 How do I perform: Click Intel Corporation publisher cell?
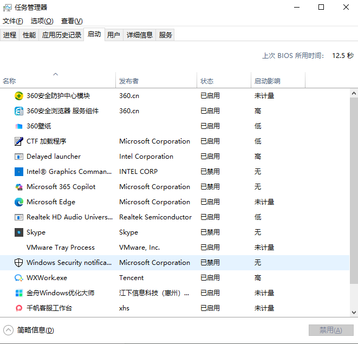coord(146,157)
